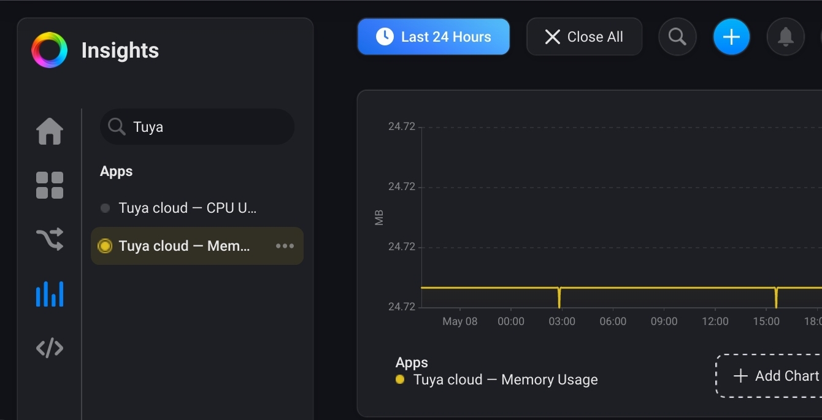Screen dimensions: 822x420
Task: Open the shuffle flows icon in sidebar
Action: (x=50, y=239)
